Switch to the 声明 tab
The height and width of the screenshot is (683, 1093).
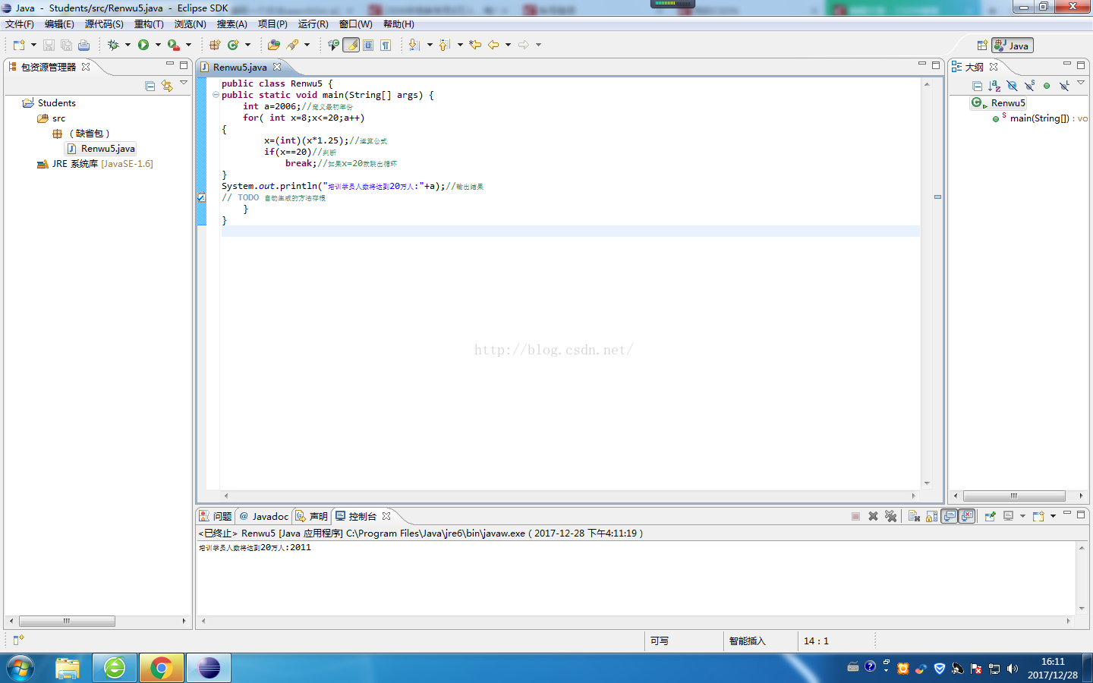(x=312, y=516)
